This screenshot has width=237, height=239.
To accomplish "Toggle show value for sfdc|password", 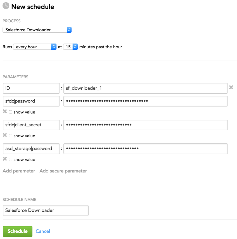I will click(11, 112).
